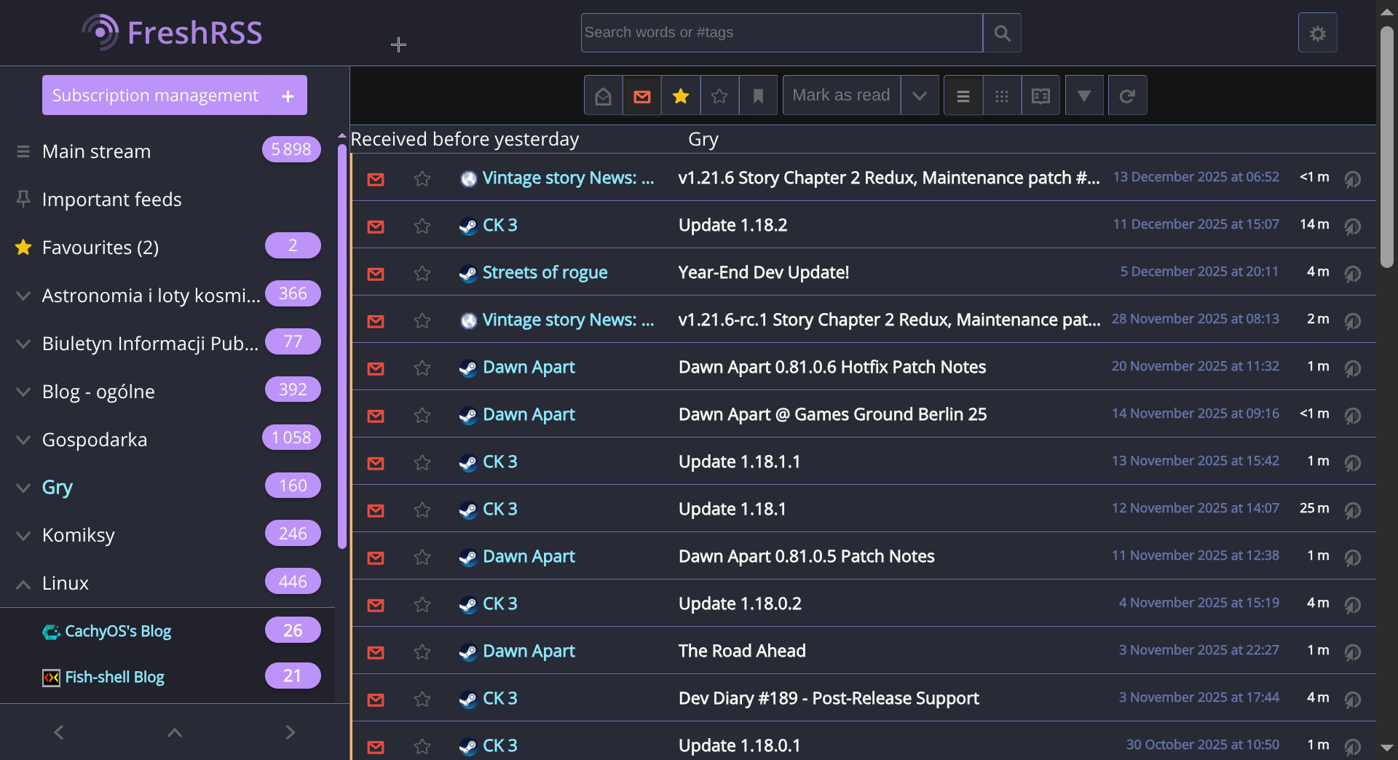
Task: Open original link for Update 1.18.2
Action: pyautogui.click(x=1353, y=226)
